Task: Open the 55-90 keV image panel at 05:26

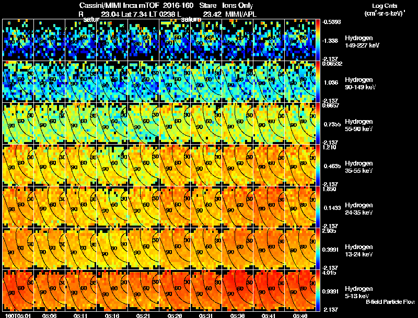Action: coord(175,123)
